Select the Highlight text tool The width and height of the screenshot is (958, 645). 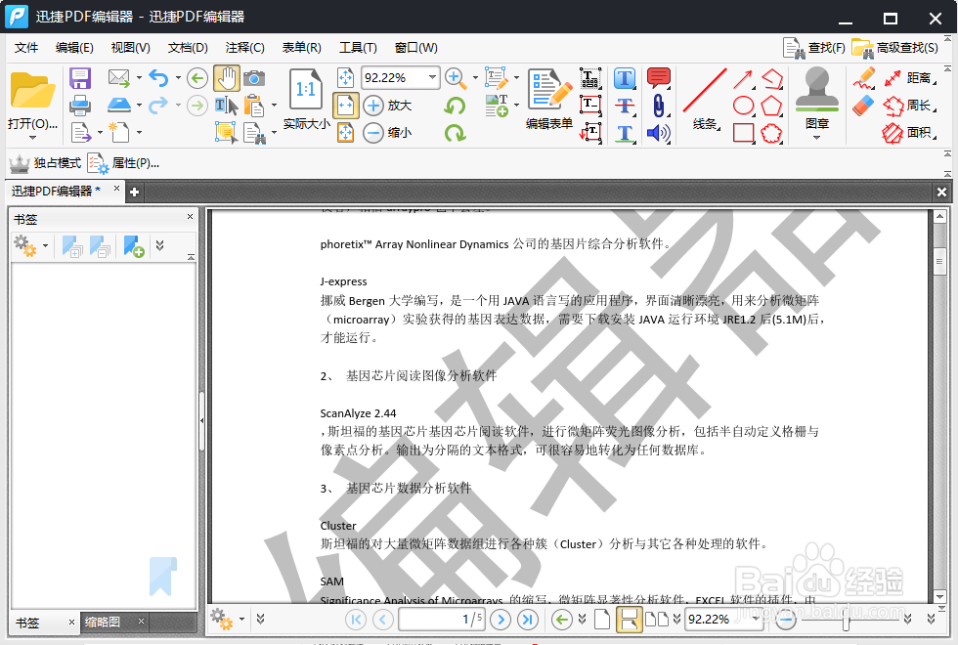click(x=625, y=78)
